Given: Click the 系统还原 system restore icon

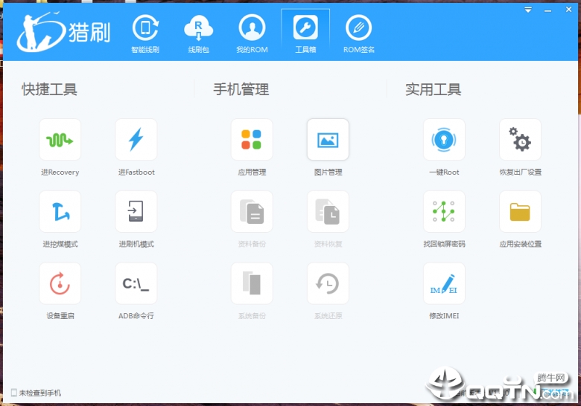Looking at the screenshot, I should 328,283.
